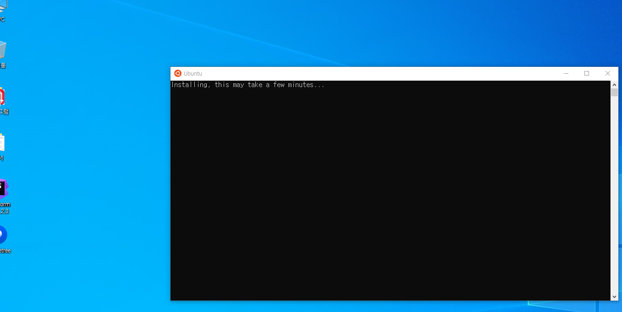622x312 pixels.
Task: Click the Ubuntu logo in the title bar
Action: tap(178, 73)
